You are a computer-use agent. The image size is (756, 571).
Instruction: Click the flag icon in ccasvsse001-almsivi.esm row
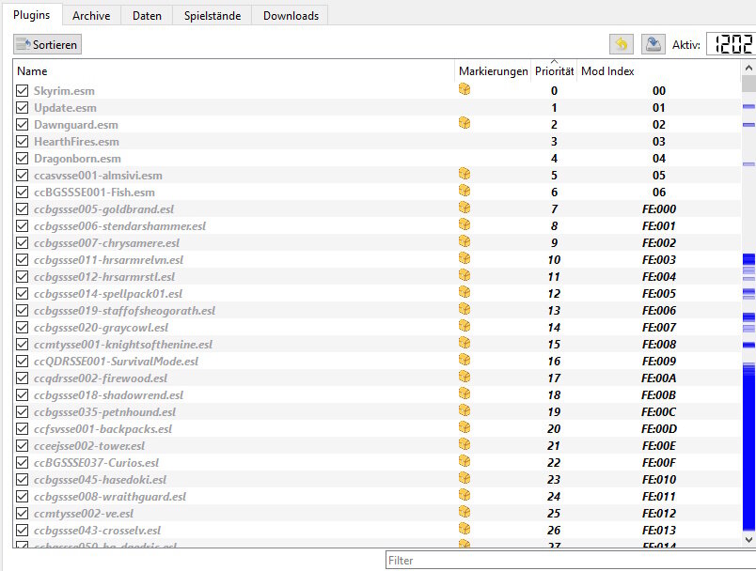[x=465, y=174]
